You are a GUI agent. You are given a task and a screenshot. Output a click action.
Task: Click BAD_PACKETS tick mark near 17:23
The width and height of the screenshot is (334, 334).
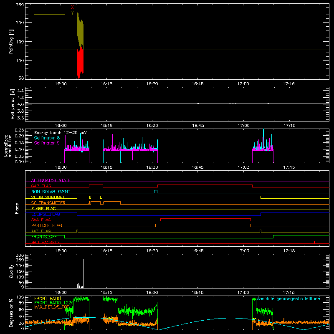coord(314,242)
